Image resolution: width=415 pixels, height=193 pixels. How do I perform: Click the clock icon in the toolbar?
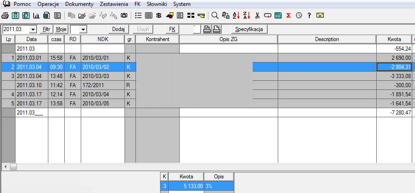pyautogui.click(x=299, y=15)
